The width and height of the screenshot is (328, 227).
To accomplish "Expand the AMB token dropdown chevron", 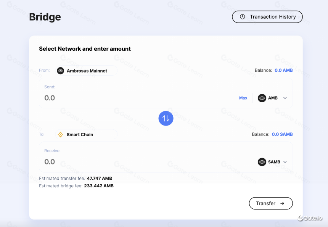I will (x=285, y=98).
